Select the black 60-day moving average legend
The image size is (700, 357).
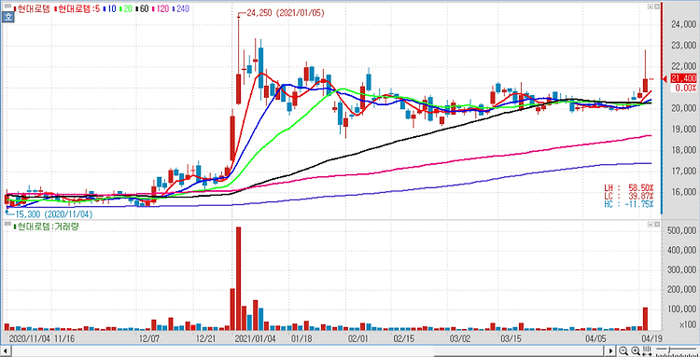pyautogui.click(x=141, y=8)
